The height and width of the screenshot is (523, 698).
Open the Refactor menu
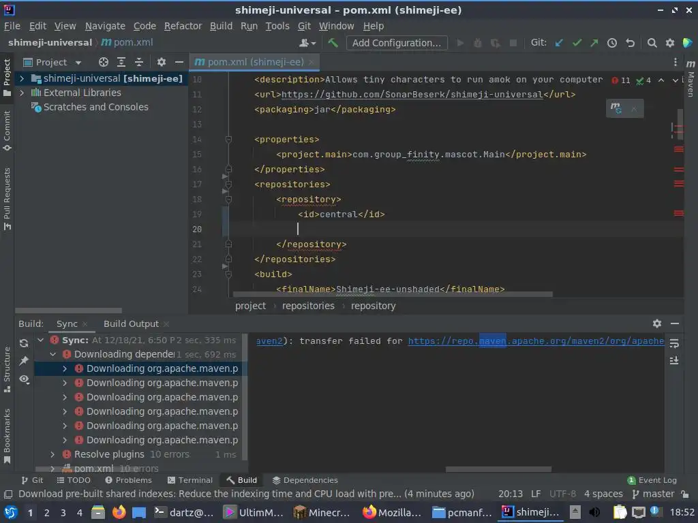183,27
